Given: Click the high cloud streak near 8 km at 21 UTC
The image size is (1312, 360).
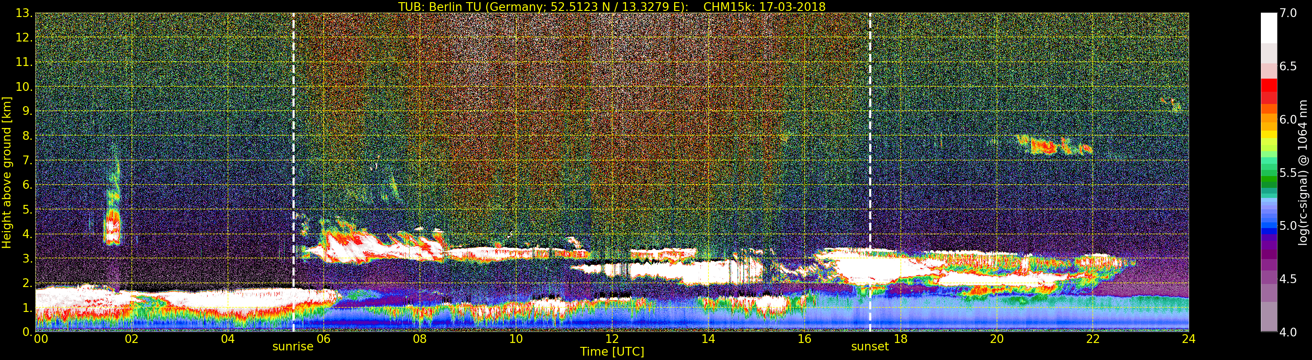Looking at the screenshot, I should [x=1054, y=145].
